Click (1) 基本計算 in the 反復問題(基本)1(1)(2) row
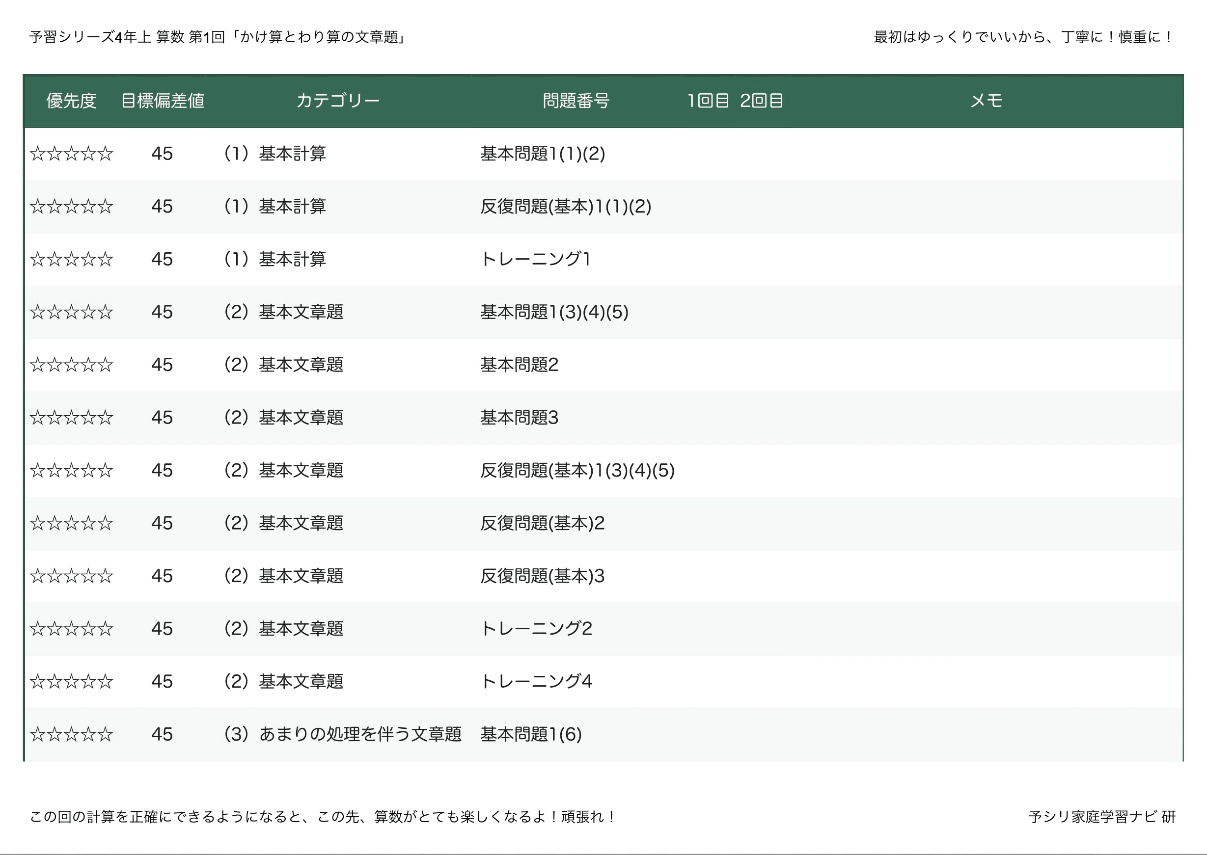The height and width of the screenshot is (855, 1207). 274,206
